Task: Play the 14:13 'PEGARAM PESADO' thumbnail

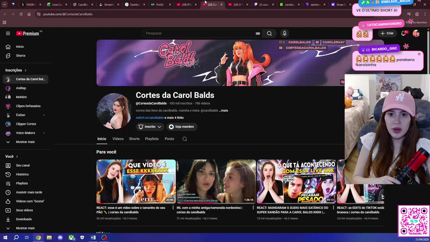Action: 296,182
